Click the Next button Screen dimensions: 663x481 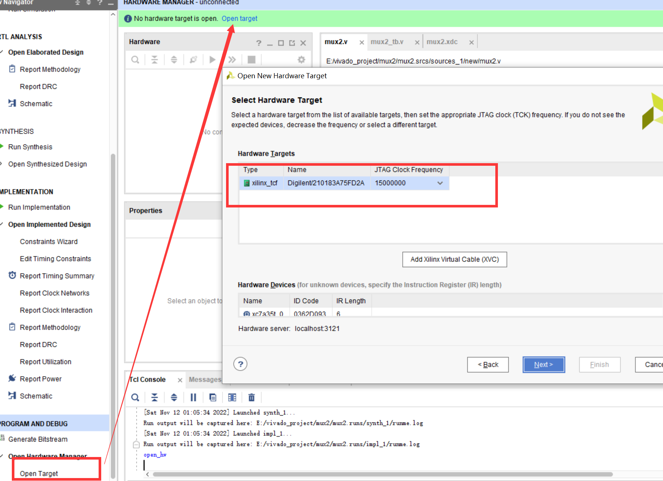(544, 365)
